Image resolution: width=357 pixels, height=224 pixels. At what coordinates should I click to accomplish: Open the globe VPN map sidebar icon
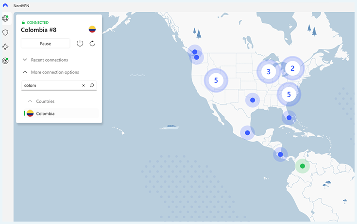pos(5,18)
